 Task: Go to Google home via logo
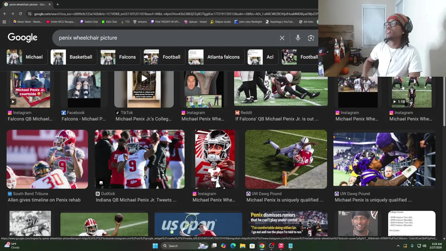click(x=23, y=38)
